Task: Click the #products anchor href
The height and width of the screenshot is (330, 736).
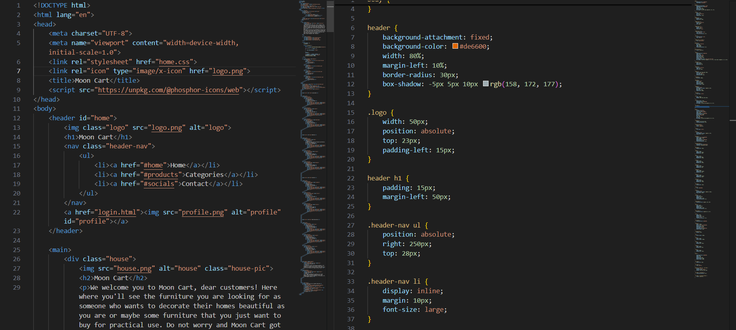Action: pyautogui.click(x=161, y=174)
